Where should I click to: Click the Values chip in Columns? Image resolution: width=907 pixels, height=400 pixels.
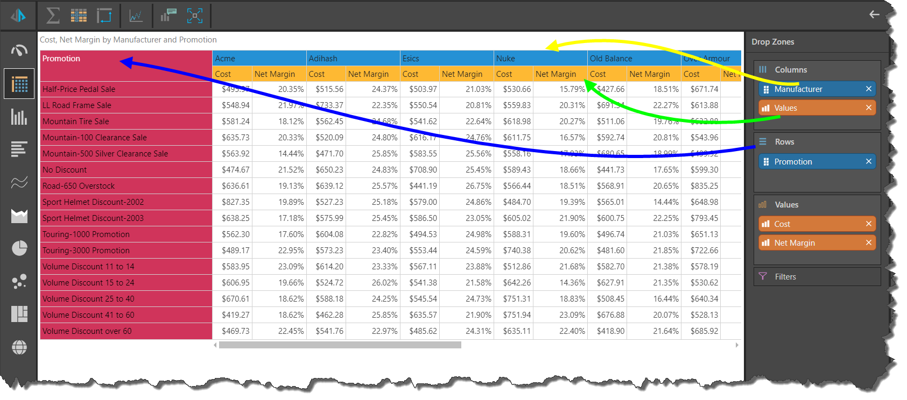point(817,108)
